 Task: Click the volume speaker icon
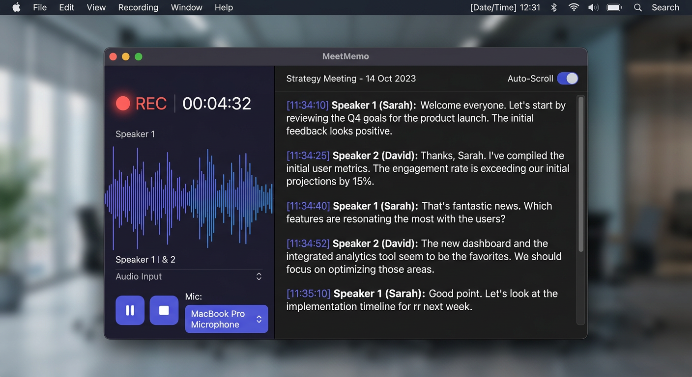pos(593,7)
